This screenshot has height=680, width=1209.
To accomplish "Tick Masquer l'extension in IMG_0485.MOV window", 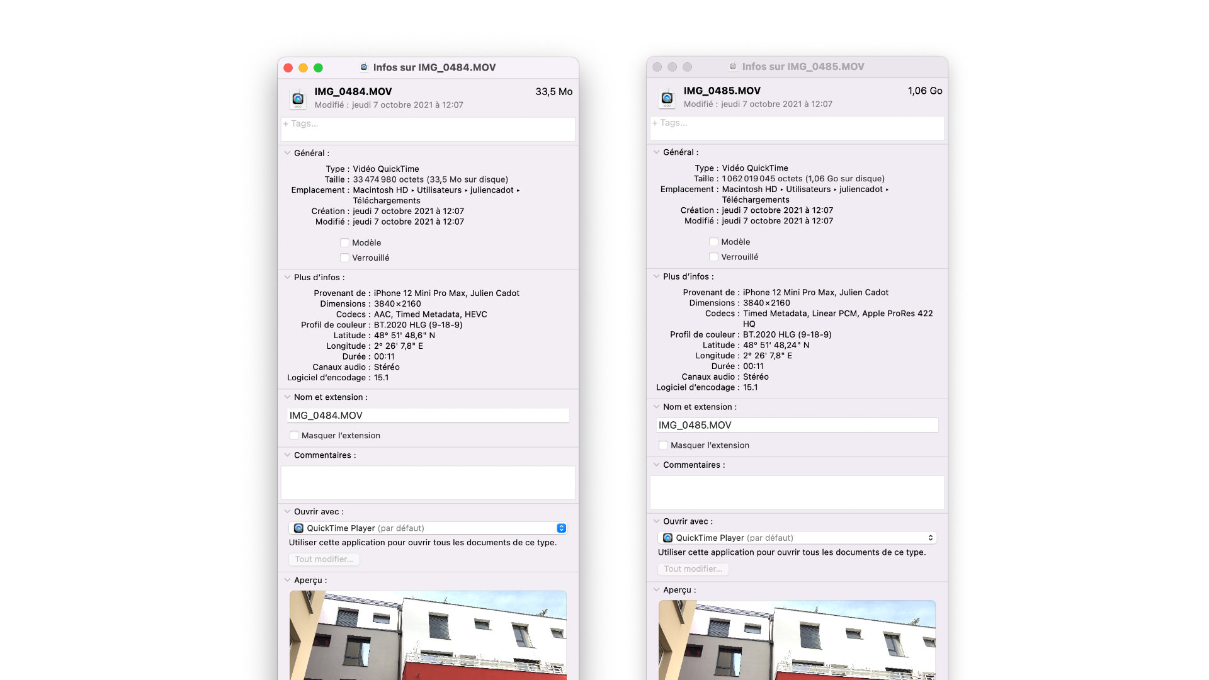I will 663,446.
